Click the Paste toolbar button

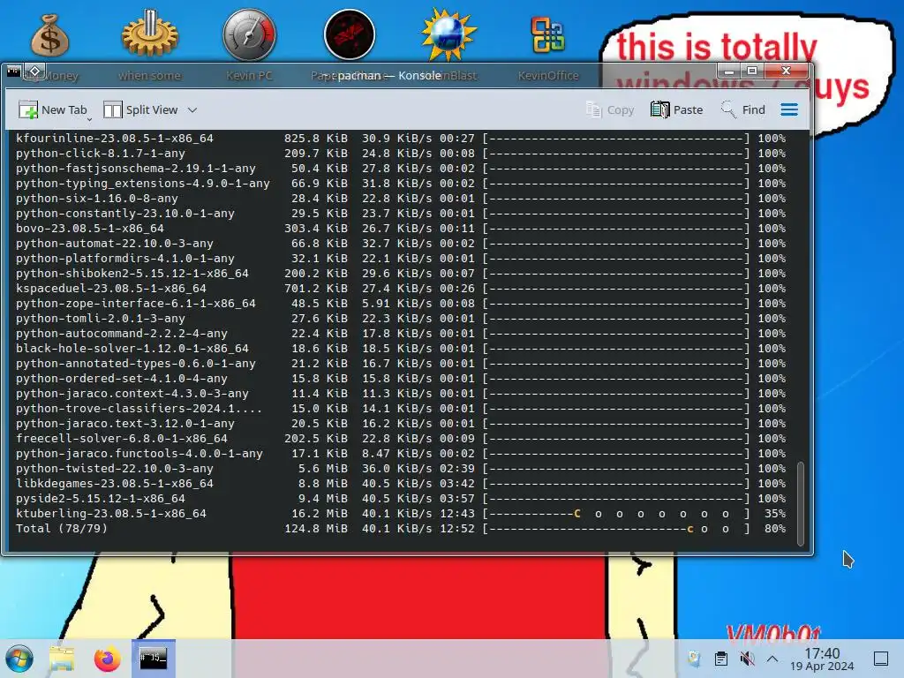[677, 109]
